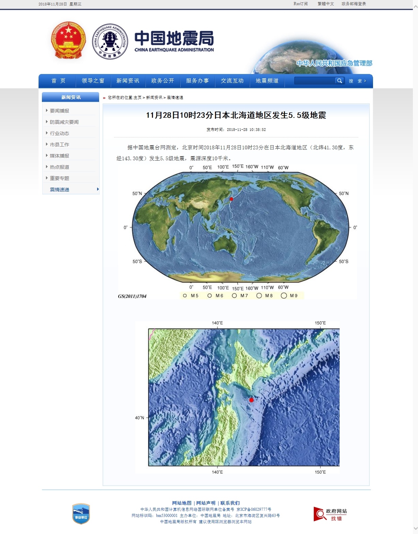
Task: Switch to 繁體中文 version
Action: [326, 4]
